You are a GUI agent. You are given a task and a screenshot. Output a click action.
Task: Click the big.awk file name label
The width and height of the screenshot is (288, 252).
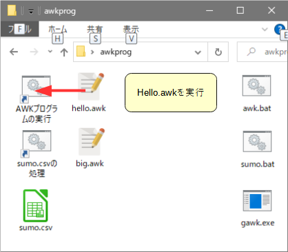[x=90, y=163]
